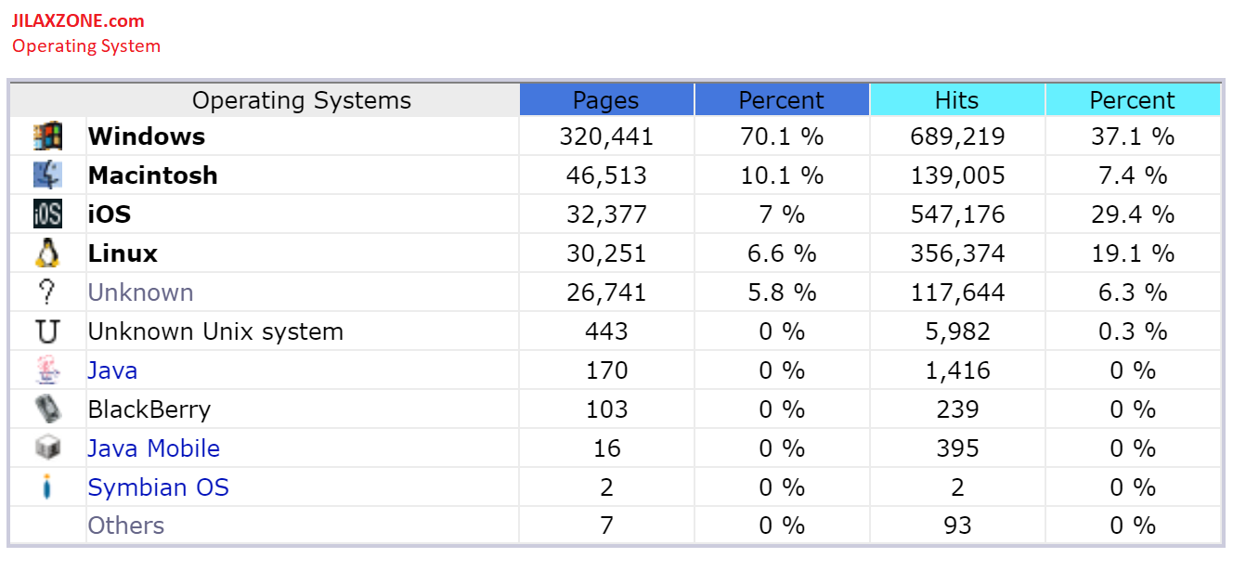Image resolution: width=1233 pixels, height=584 pixels.
Task: Click the 30,251 pages value
Action: pos(606,253)
